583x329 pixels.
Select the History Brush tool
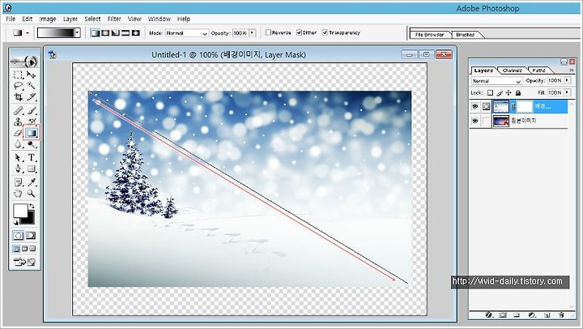pos(32,121)
